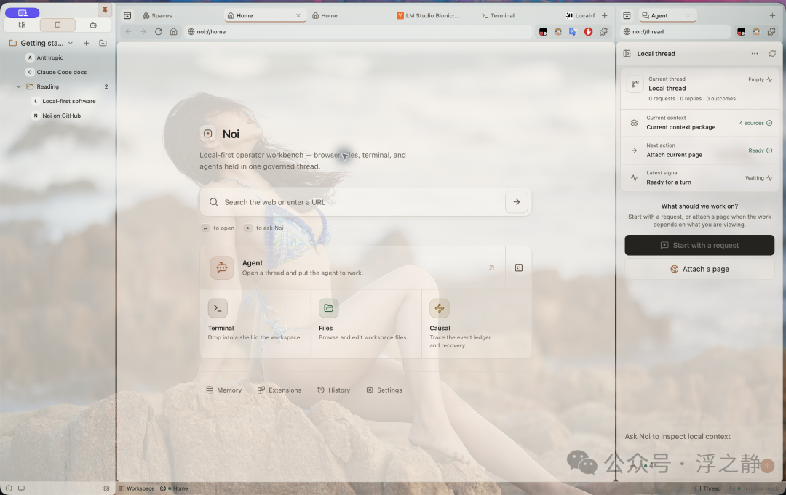The width and height of the screenshot is (786, 495).
Task: Switch to the Local-f tab
Action: (x=581, y=15)
